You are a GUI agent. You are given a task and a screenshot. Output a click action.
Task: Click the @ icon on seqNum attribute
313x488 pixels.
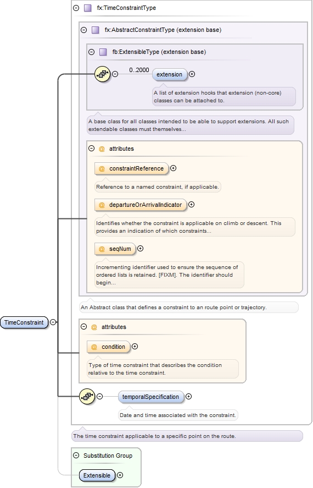point(102,249)
